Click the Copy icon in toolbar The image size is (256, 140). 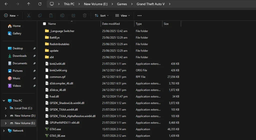click(x=40, y=16)
